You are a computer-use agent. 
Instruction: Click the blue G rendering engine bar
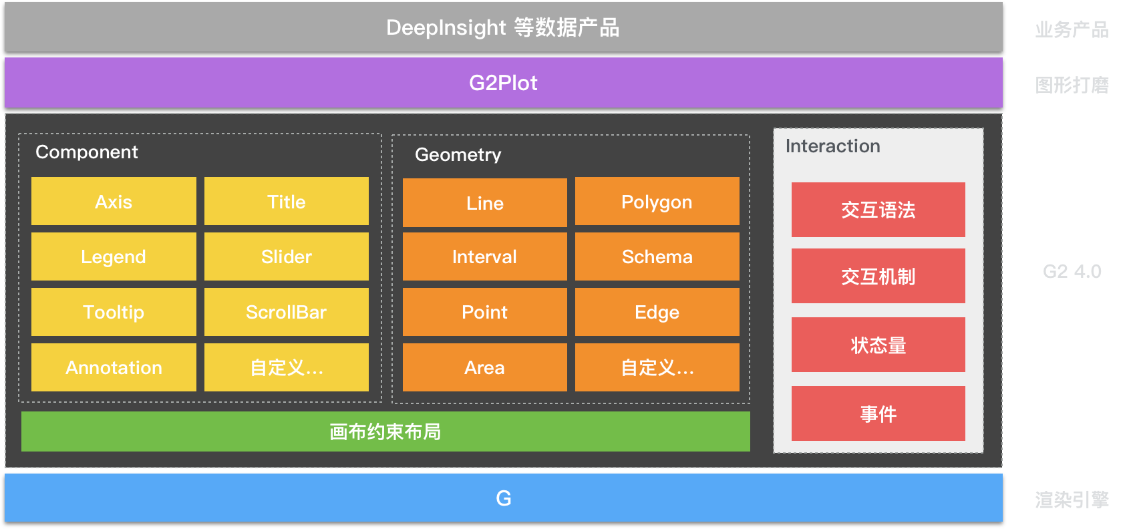coord(503,498)
